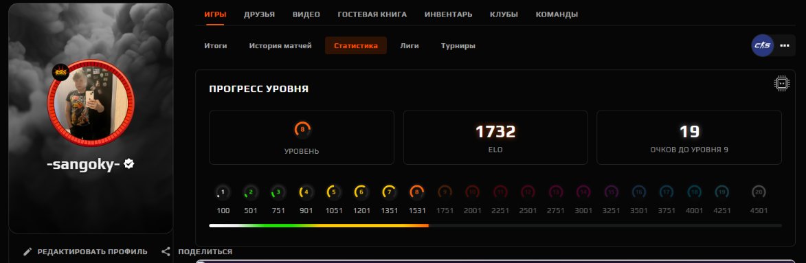Click the 1751 ELO threshold label
Image resolution: width=806 pixels, height=263 pixels.
click(x=445, y=211)
